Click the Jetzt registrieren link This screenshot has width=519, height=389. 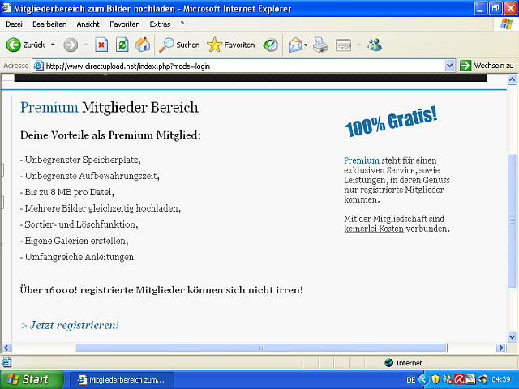click(x=70, y=325)
